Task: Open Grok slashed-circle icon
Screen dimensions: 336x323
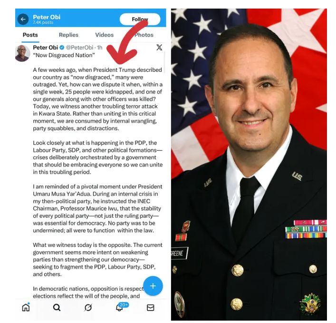Action: coord(88,308)
